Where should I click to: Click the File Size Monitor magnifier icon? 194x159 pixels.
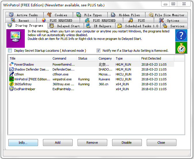(x=151, y=15)
